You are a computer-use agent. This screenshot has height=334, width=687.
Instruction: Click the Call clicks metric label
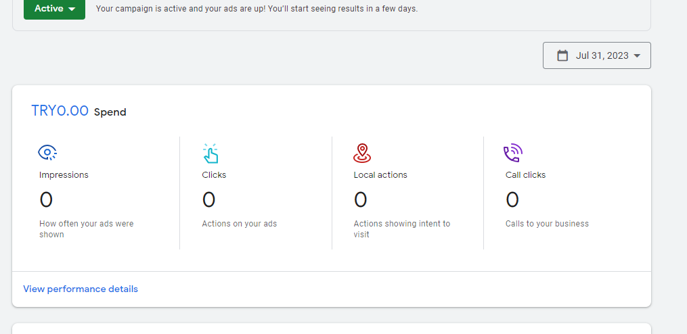coord(526,174)
